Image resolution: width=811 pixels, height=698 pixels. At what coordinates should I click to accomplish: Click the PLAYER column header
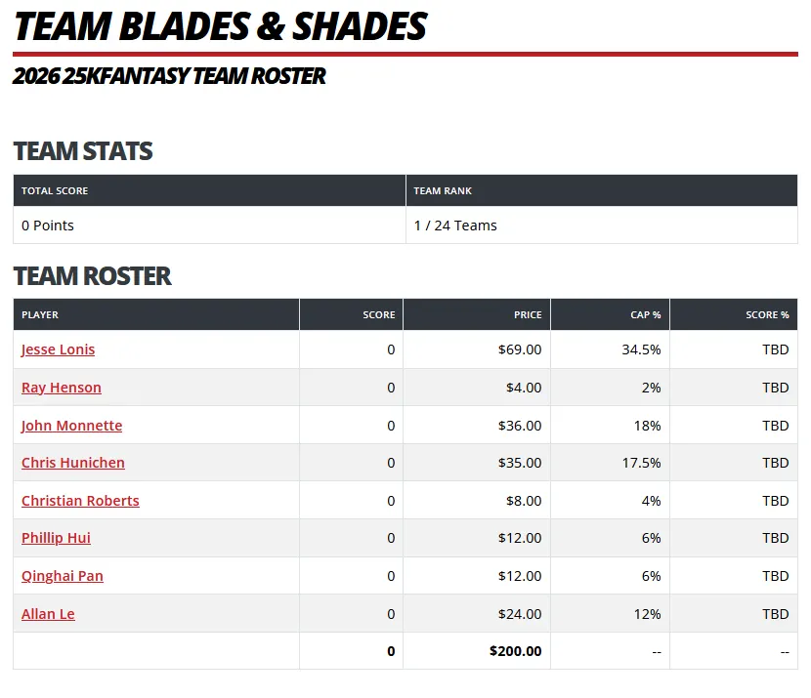tap(156, 314)
